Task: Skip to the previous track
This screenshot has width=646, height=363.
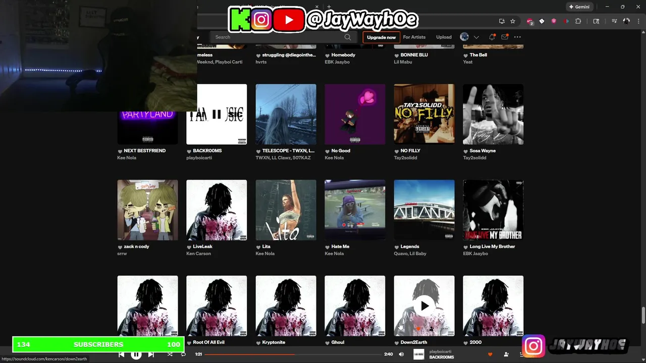Action: [122, 354]
